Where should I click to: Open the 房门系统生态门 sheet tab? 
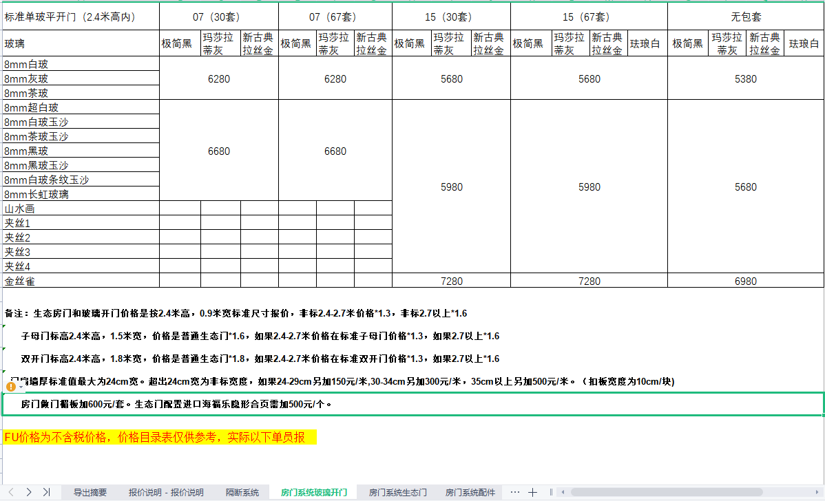(x=397, y=493)
